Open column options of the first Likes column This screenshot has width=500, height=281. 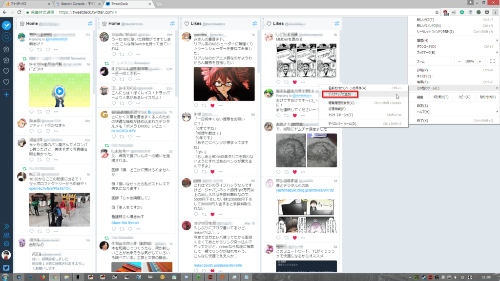254,23
